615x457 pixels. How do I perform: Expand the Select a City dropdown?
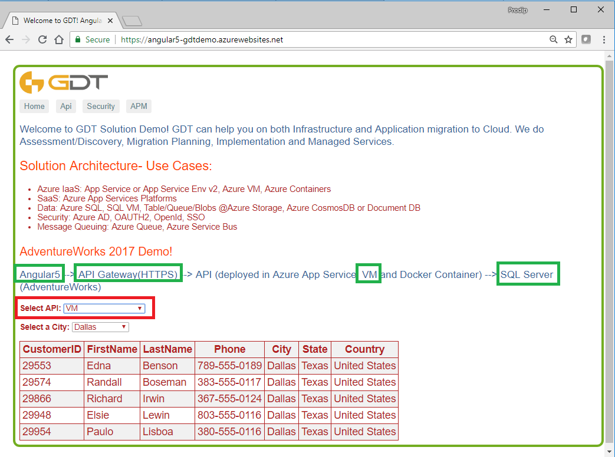point(100,327)
